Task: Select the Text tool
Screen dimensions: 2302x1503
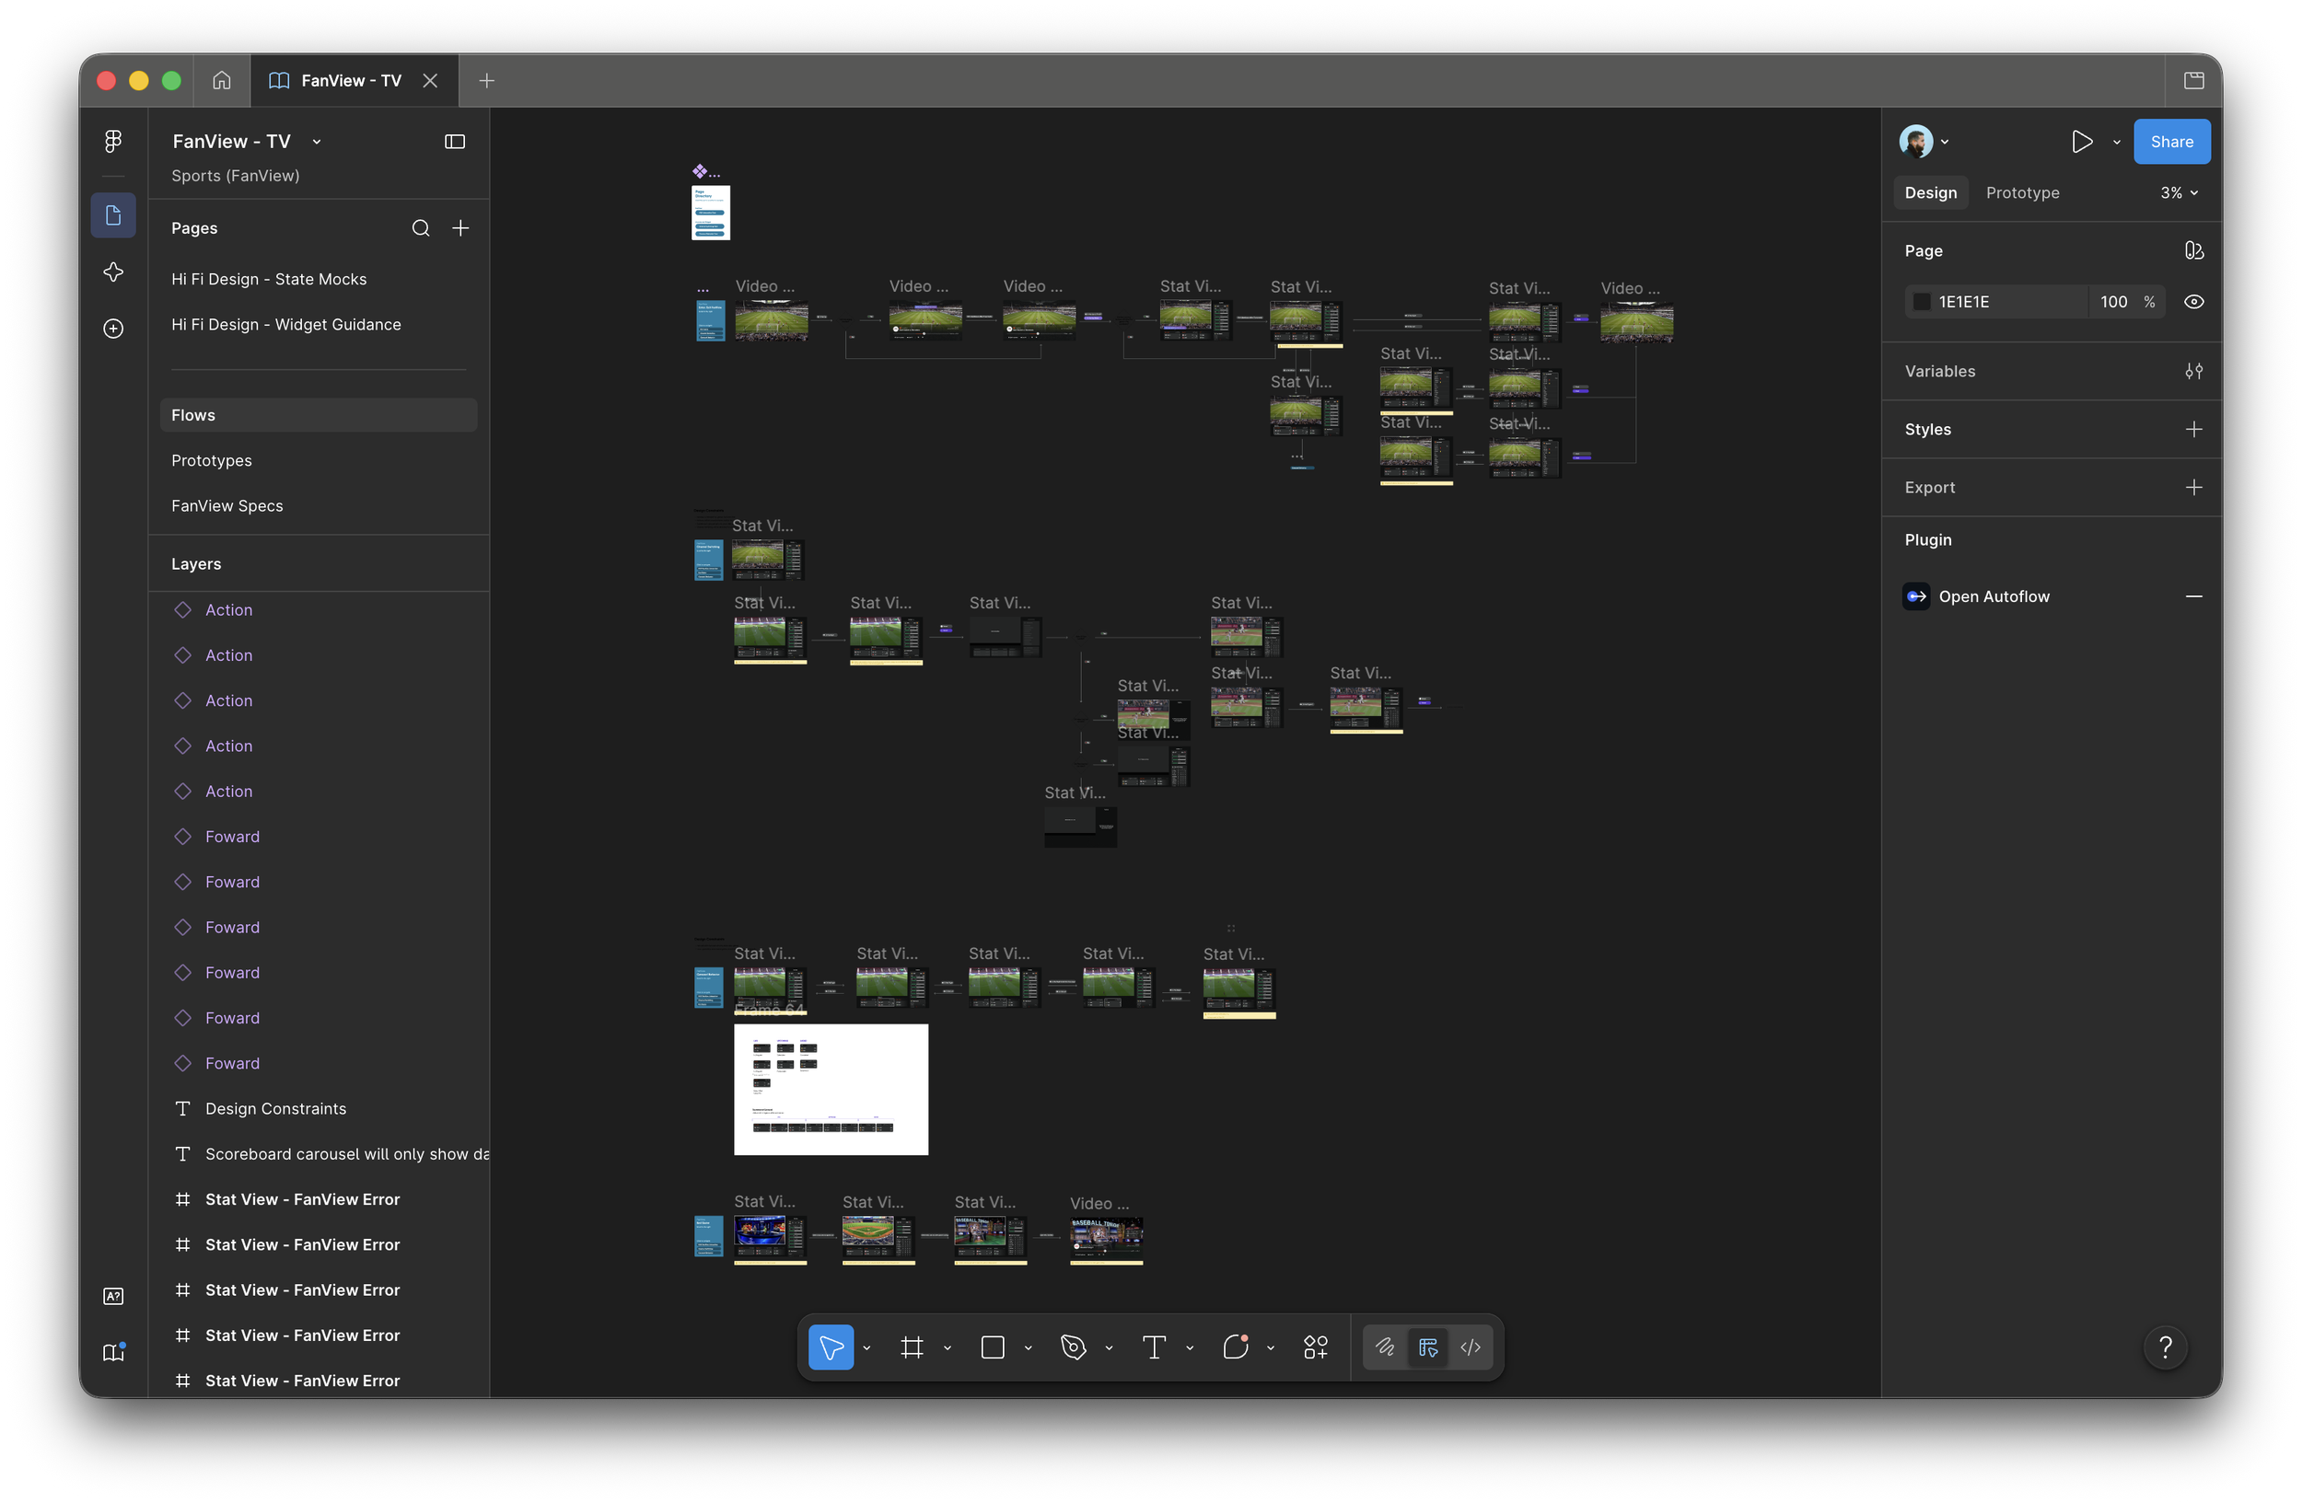Action: tap(1154, 1347)
